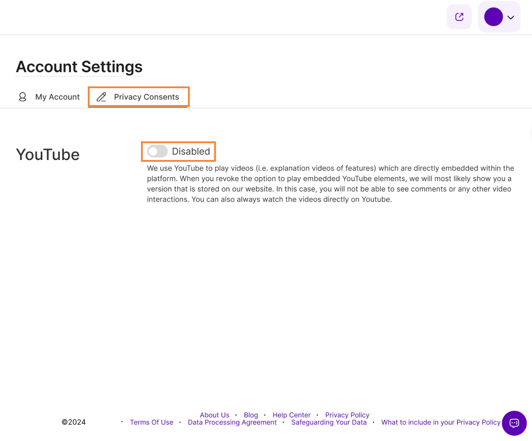This screenshot has width=532, height=441.
Task: Open What to include in your Privacy Policy
Action: tap(441, 422)
